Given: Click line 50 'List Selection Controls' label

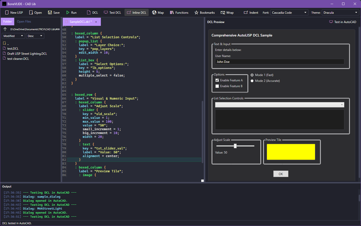Looking at the screenshot, I should point(114,37).
